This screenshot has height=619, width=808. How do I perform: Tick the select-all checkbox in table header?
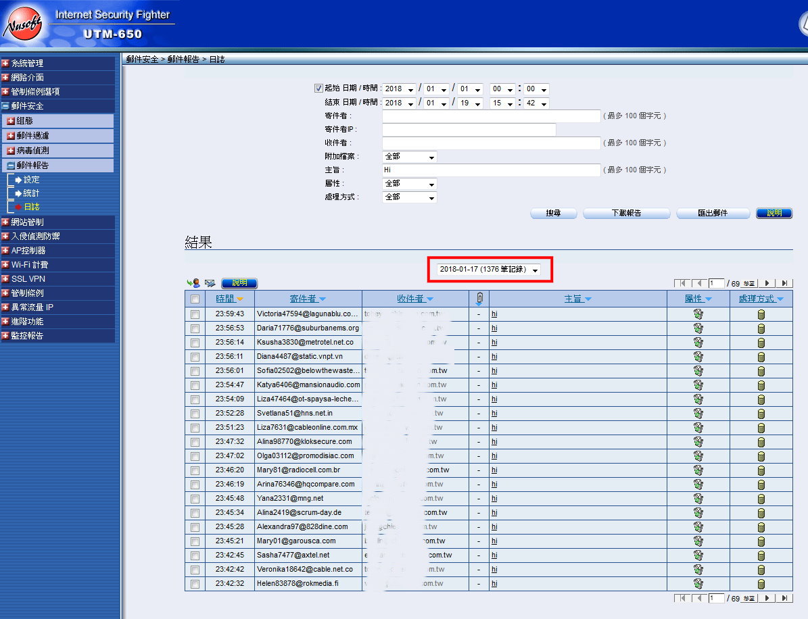(195, 299)
